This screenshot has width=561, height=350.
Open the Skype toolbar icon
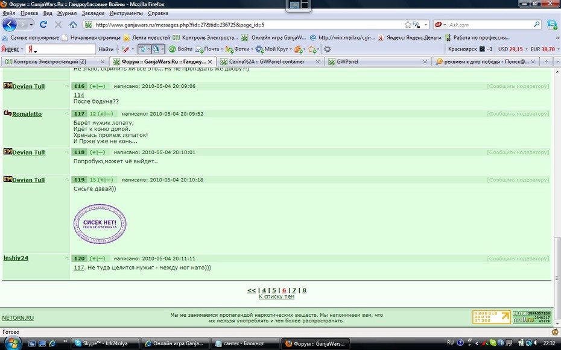pos(552,25)
